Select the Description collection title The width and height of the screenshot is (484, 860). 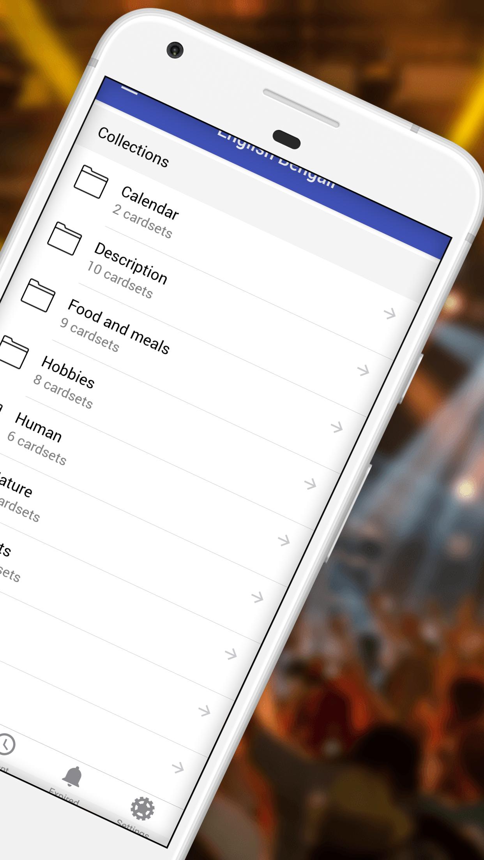tap(131, 263)
